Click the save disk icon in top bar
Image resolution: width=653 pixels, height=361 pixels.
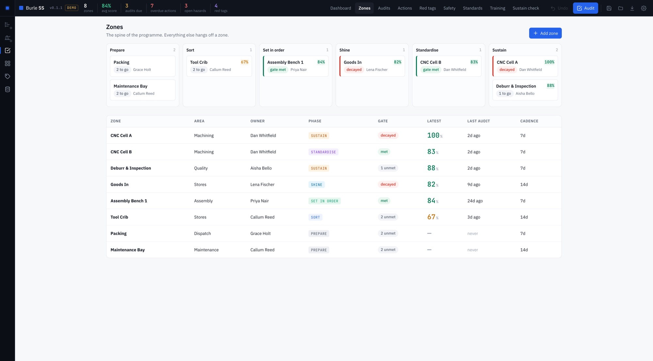tap(609, 8)
